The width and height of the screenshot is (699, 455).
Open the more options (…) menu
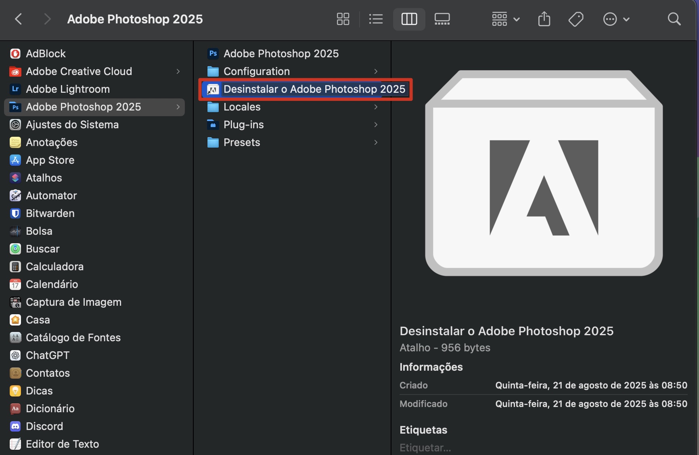615,19
